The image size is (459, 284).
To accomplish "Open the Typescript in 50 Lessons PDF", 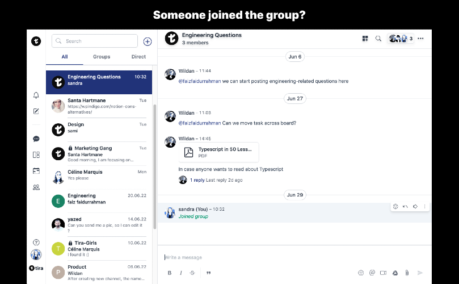I will (219, 152).
